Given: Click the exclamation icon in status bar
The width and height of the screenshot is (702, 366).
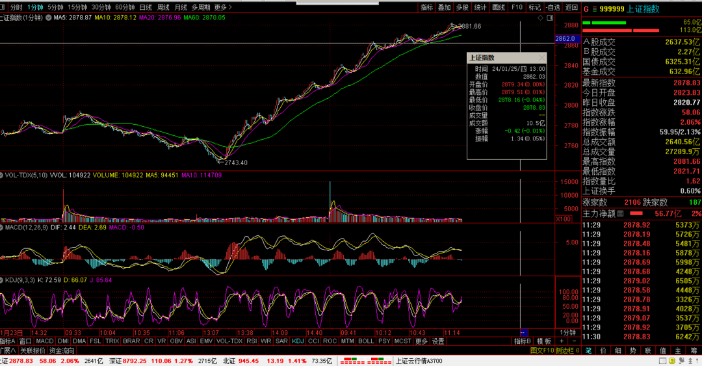Looking at the screenshot, I should point(697,361).
